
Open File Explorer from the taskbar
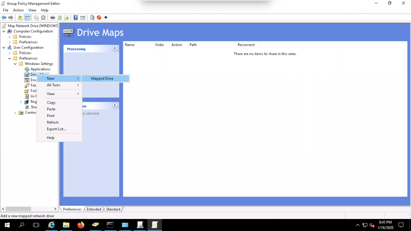66,225
